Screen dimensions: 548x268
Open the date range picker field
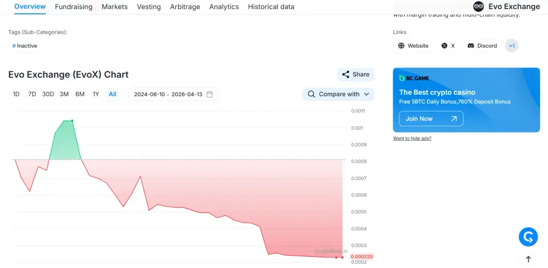[x=173, y=94]
